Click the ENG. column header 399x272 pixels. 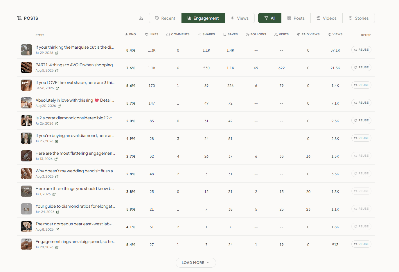click(131, 34)
